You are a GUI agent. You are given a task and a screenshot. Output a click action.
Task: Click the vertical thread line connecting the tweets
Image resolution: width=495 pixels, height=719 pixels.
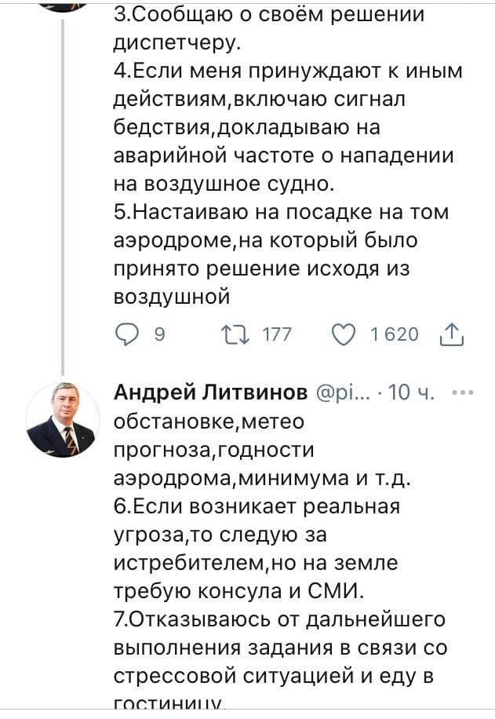[63, 196]
